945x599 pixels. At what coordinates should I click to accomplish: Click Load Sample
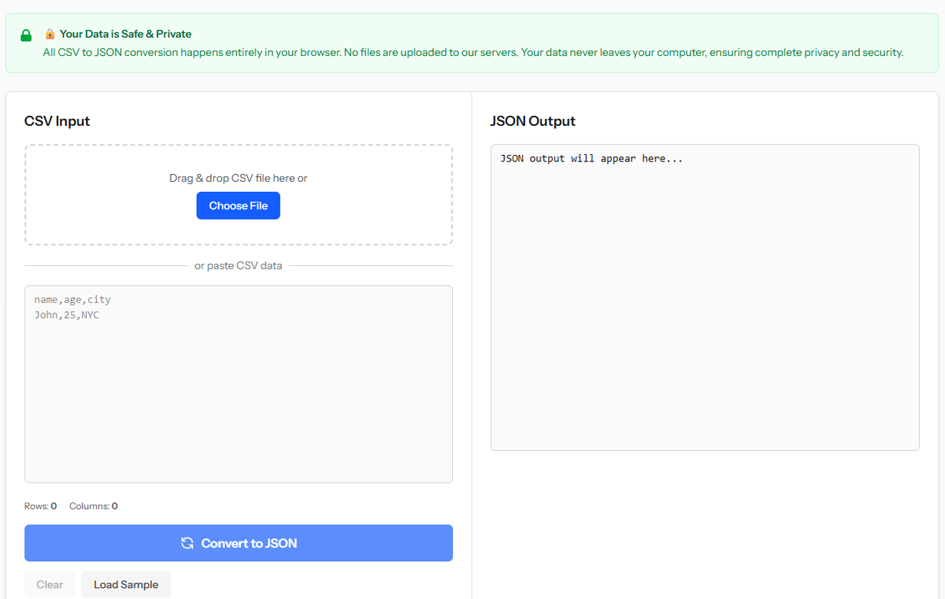click(x=126, y=585)
